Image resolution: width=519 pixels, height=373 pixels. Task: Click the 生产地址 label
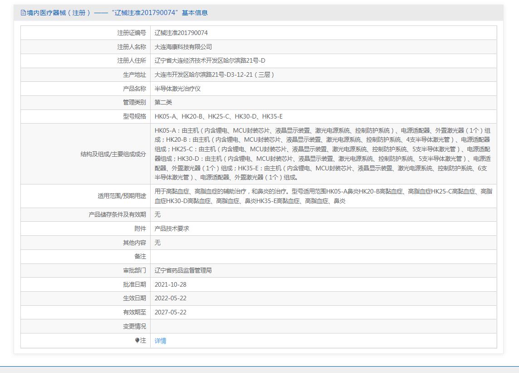(134, 75)
